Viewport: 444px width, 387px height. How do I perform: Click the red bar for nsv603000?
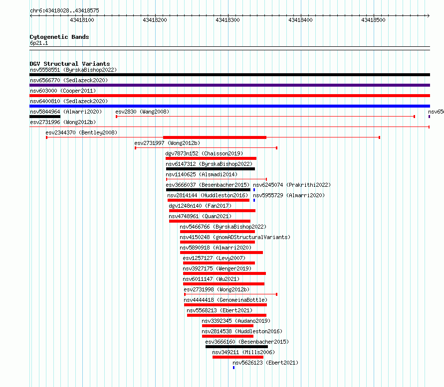pyautogui.click(x=229, y=96)
